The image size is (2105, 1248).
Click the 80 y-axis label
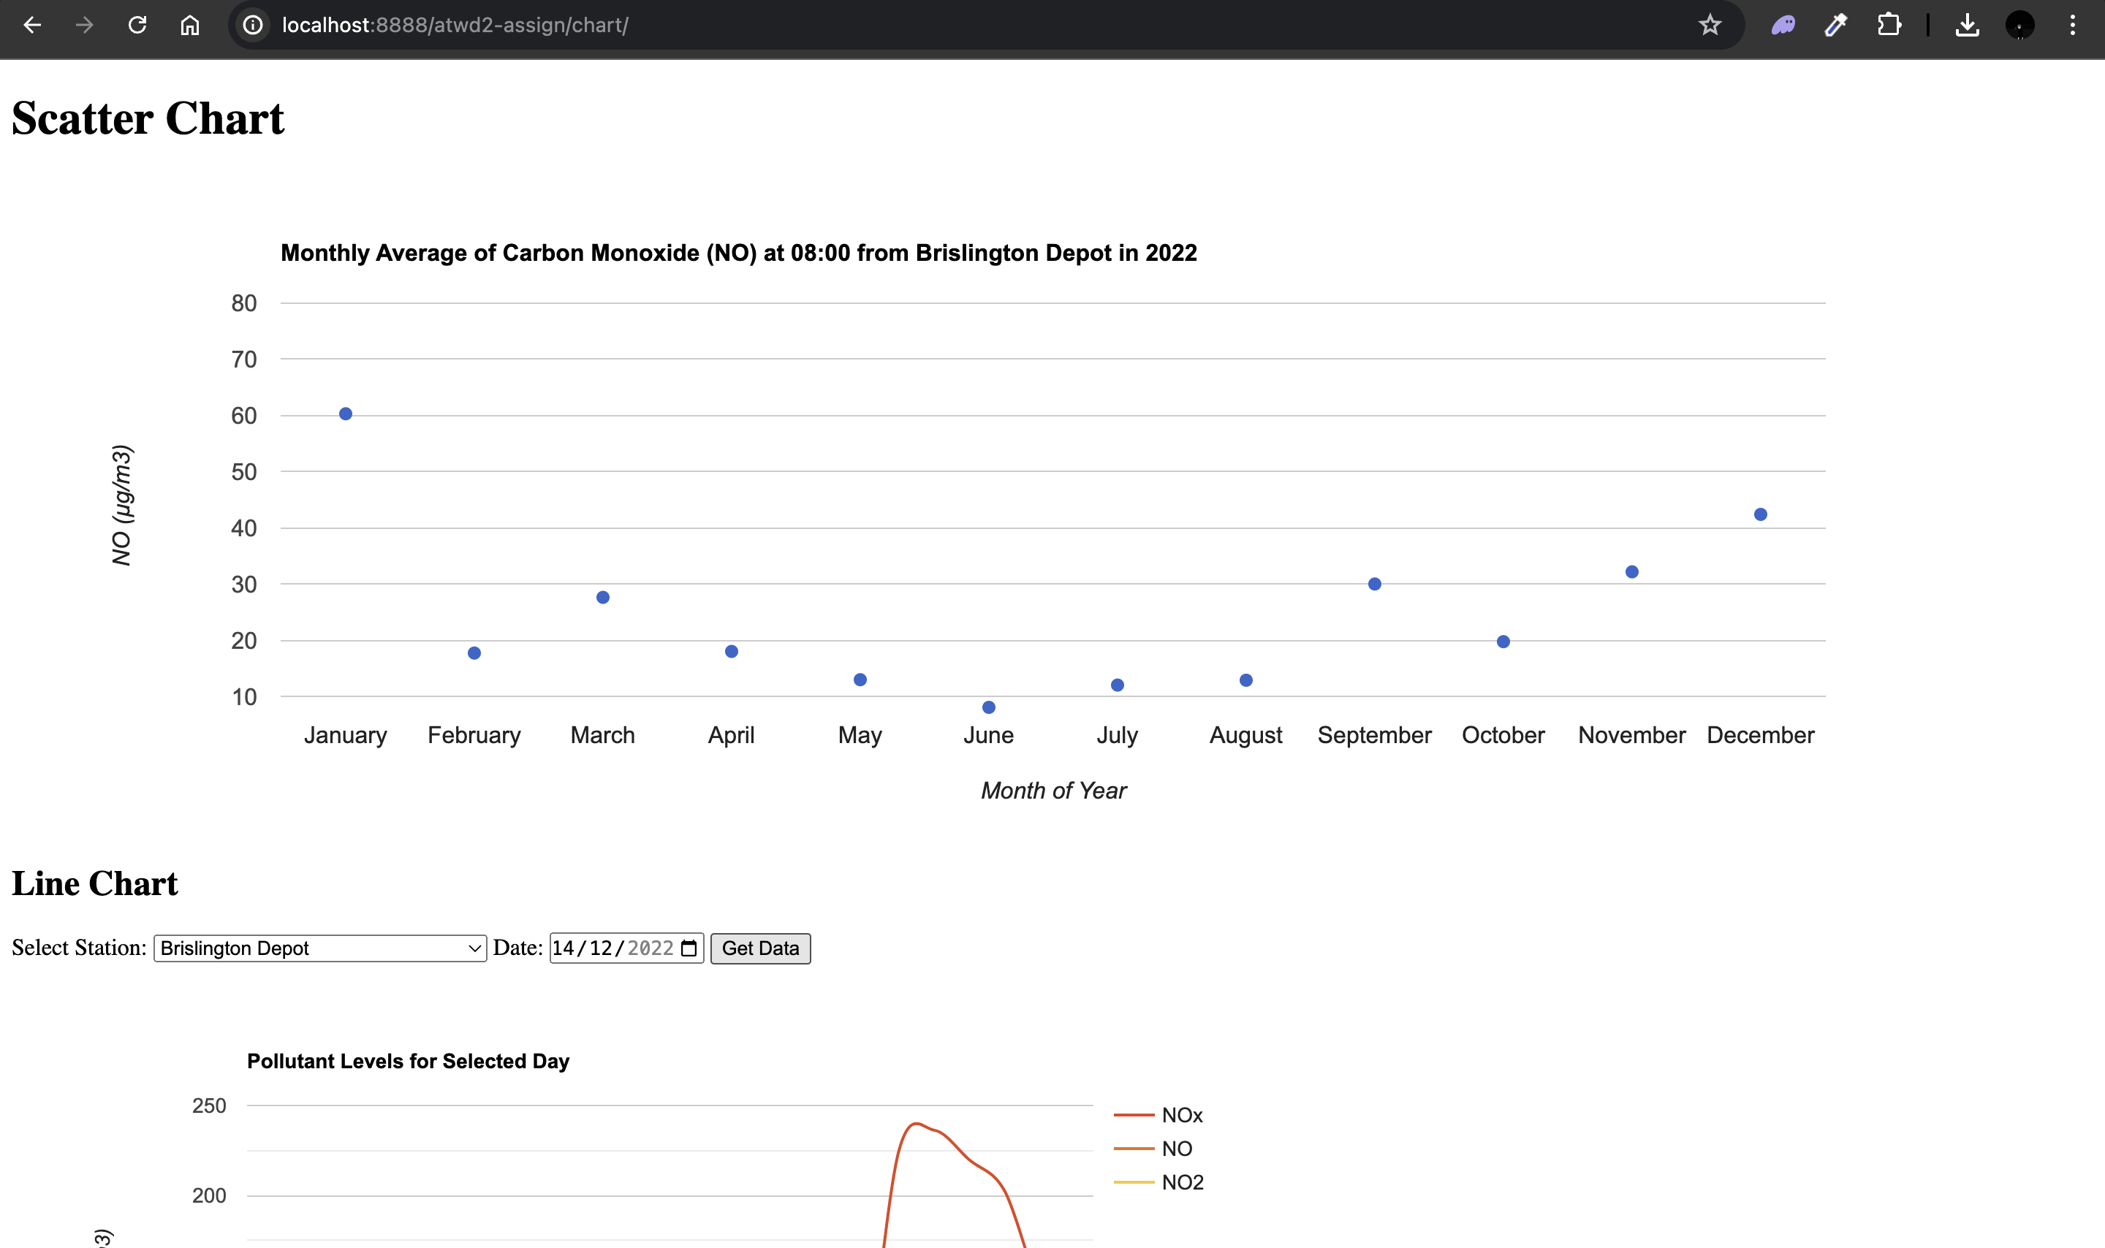244,303
